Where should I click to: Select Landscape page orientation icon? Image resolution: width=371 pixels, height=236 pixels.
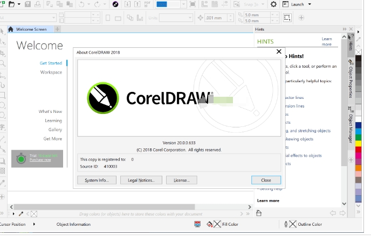118,18
